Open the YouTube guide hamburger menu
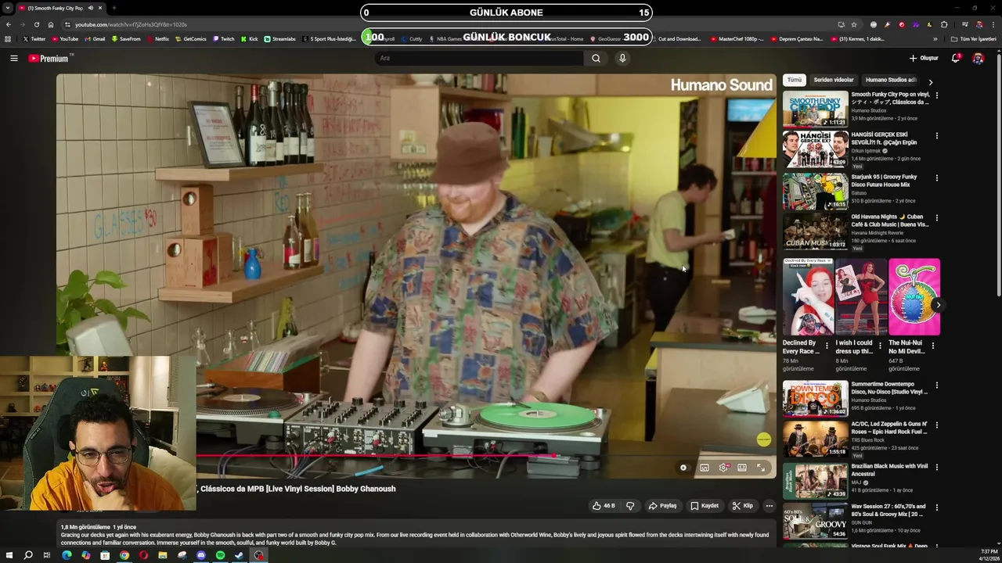 click(x=13, y=58)
